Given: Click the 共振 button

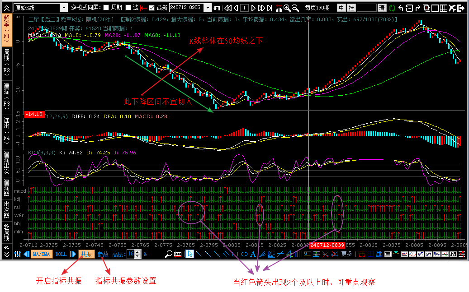Looking at the screenshot, I should tap(86, 254).
